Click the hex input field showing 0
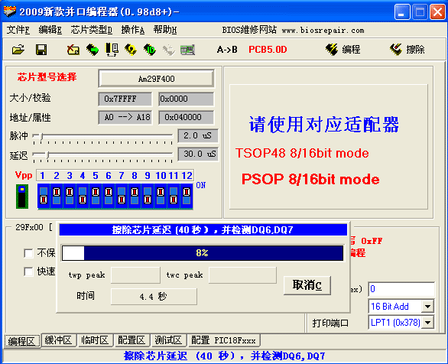This screenshot has width=448, height=364. pos(401,289)
